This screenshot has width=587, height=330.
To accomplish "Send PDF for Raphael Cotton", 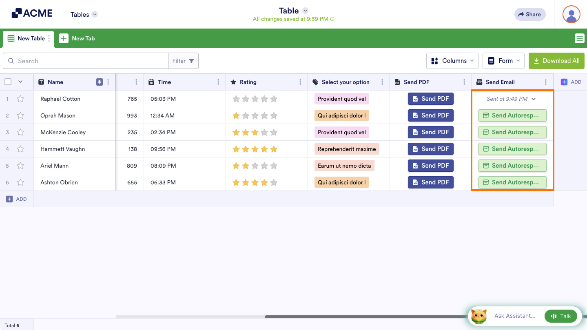I will (431, 99).
